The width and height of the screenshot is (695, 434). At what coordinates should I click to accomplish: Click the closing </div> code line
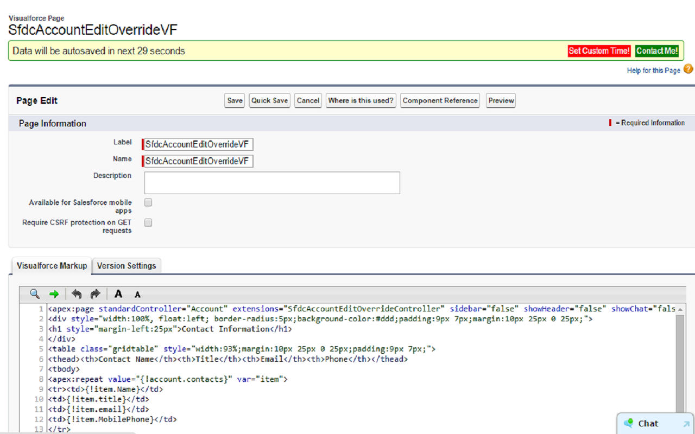(x=61, y=339)
